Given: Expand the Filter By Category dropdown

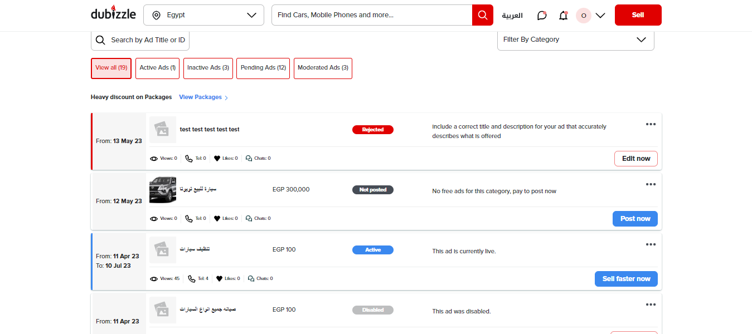Looking at the screenshot, I should pyautogui.click(x=575, y=40).
